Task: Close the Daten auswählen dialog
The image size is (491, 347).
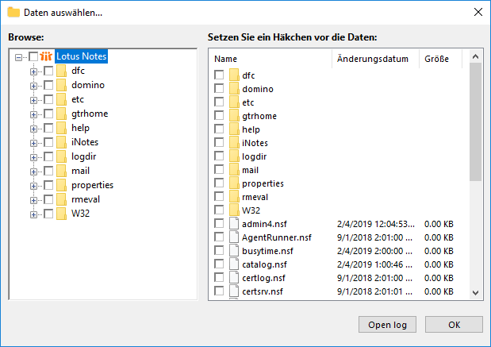Action: coord(478,12)
